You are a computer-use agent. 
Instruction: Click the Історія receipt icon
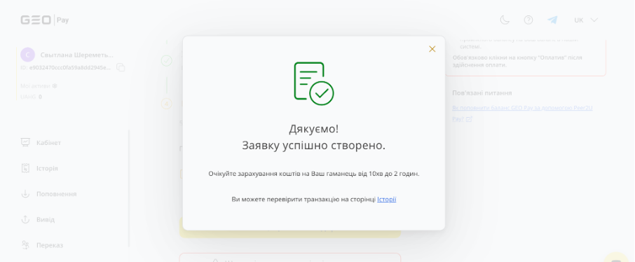(x=25, y=168)
